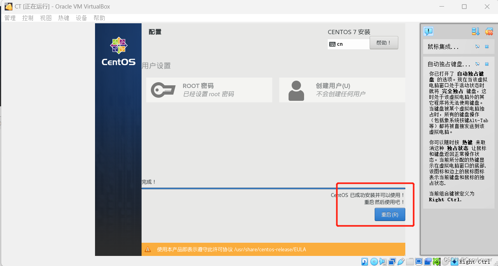This screenshot has height=266, width=498.
Task: Open the cn keyboard layout selector
Action: tap(348, 44)
